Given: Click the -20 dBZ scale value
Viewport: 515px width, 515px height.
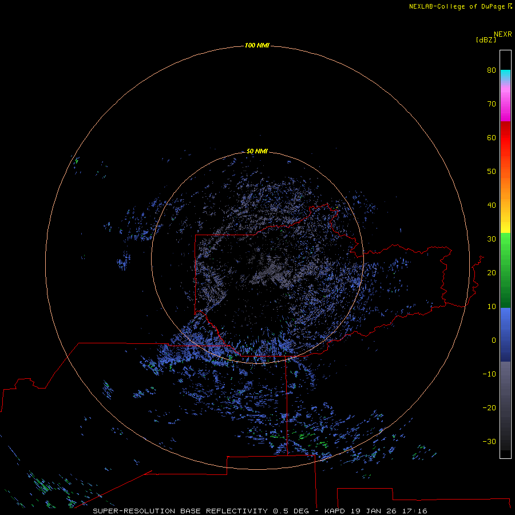Looking at the screenshot, I should (x=489, y=407).
